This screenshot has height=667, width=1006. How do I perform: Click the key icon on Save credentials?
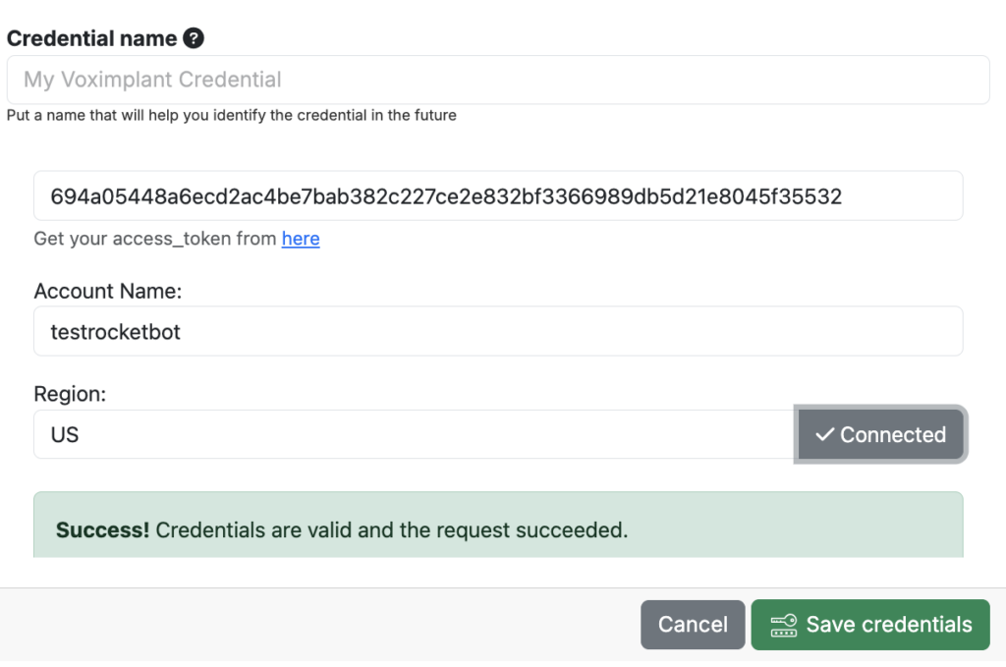(x=783, y=625)
